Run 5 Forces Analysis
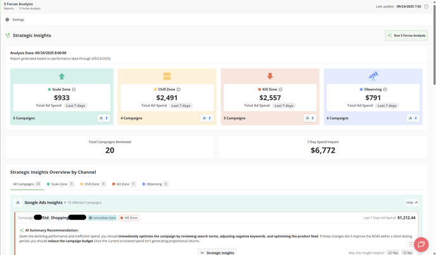Image resolution: width=436 pixels, height=255 pixels. tap(406, 36)
